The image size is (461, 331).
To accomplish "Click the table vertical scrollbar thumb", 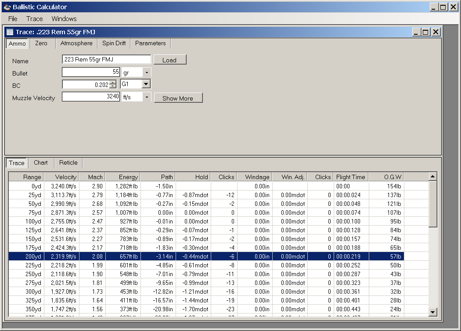I will [x=432, y=204].
